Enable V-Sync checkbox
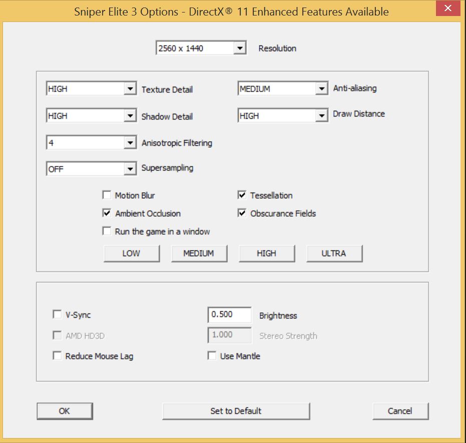This screenshot has height=443, width=466. click(57, 314)
